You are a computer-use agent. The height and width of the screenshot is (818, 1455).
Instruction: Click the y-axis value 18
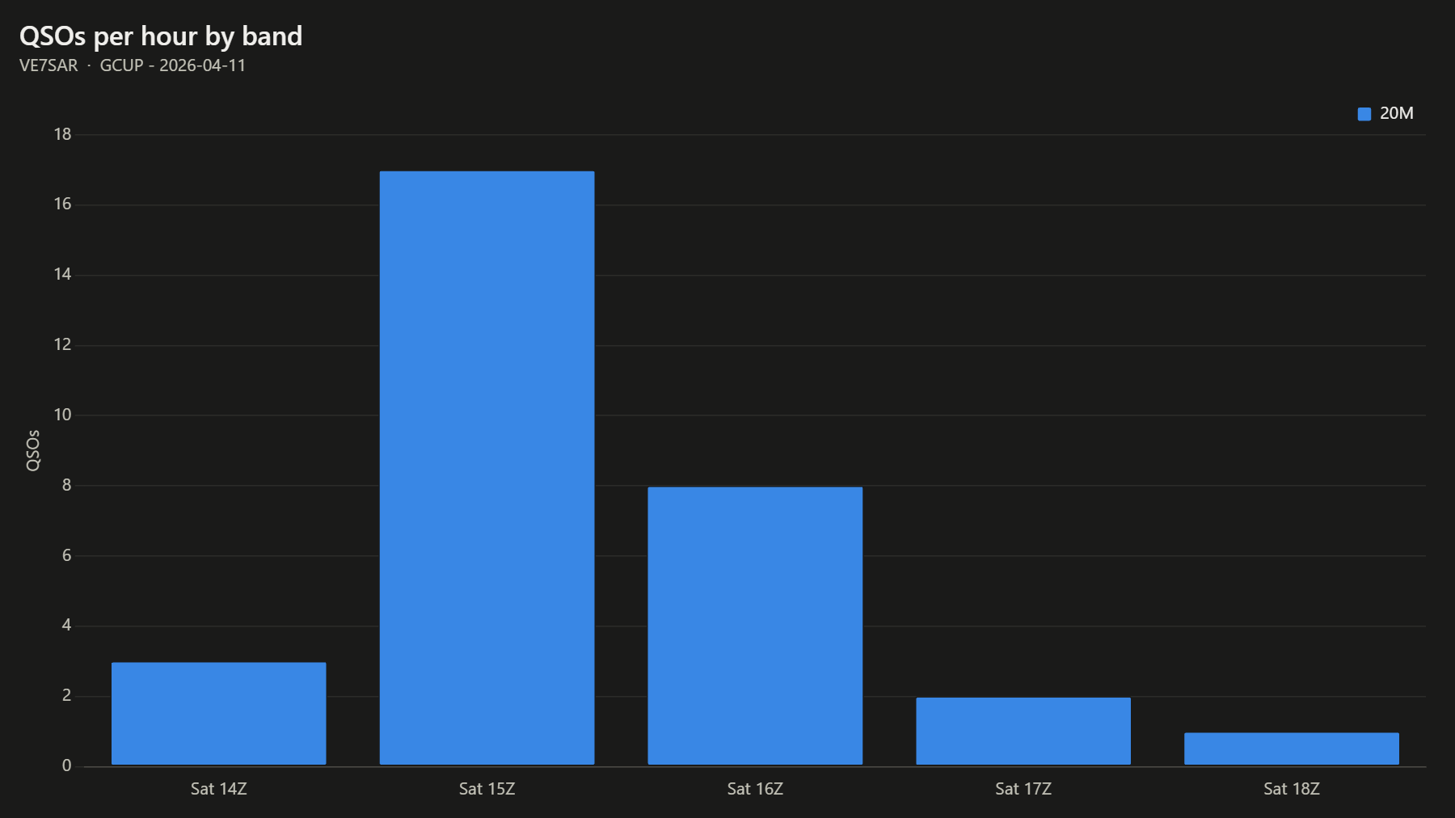click(x=62, y=134)
